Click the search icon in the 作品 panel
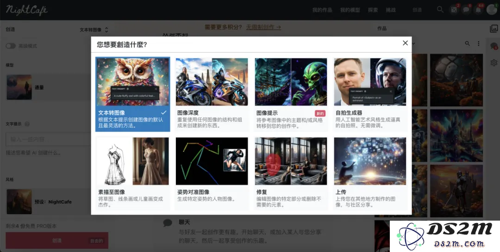This screenshot has height=252, width=500. 467,43
